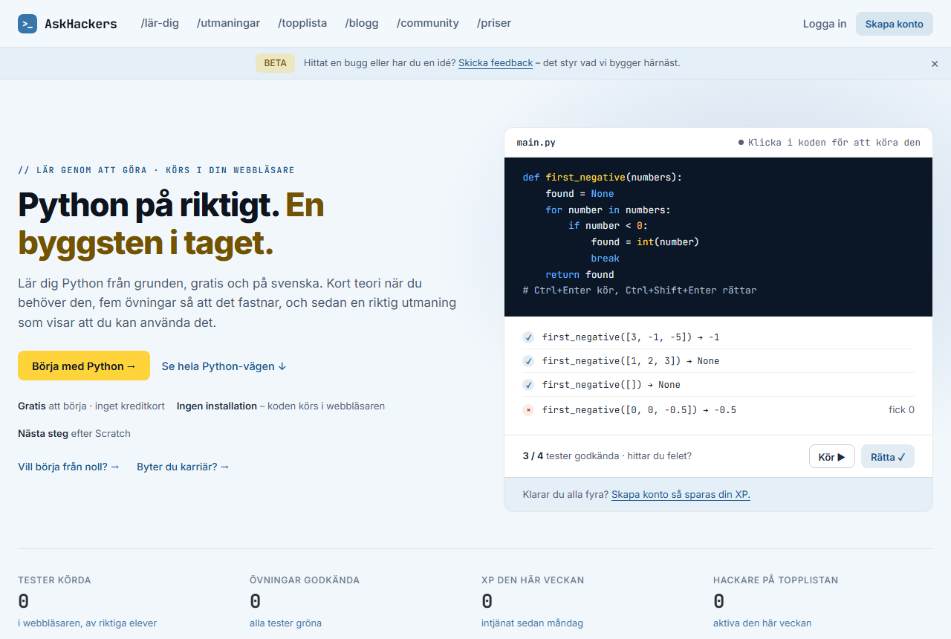Click HACKARE PÅ TOPPLISTAN stat heading
951x639 pixels.
[x=776, y=580]
